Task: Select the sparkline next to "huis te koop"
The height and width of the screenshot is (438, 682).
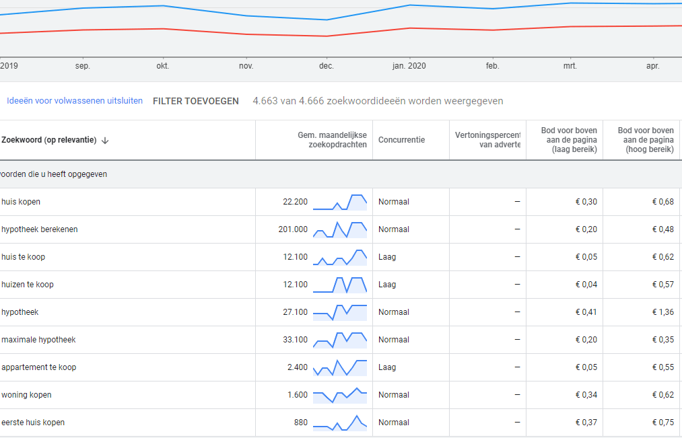Action: 340,256
